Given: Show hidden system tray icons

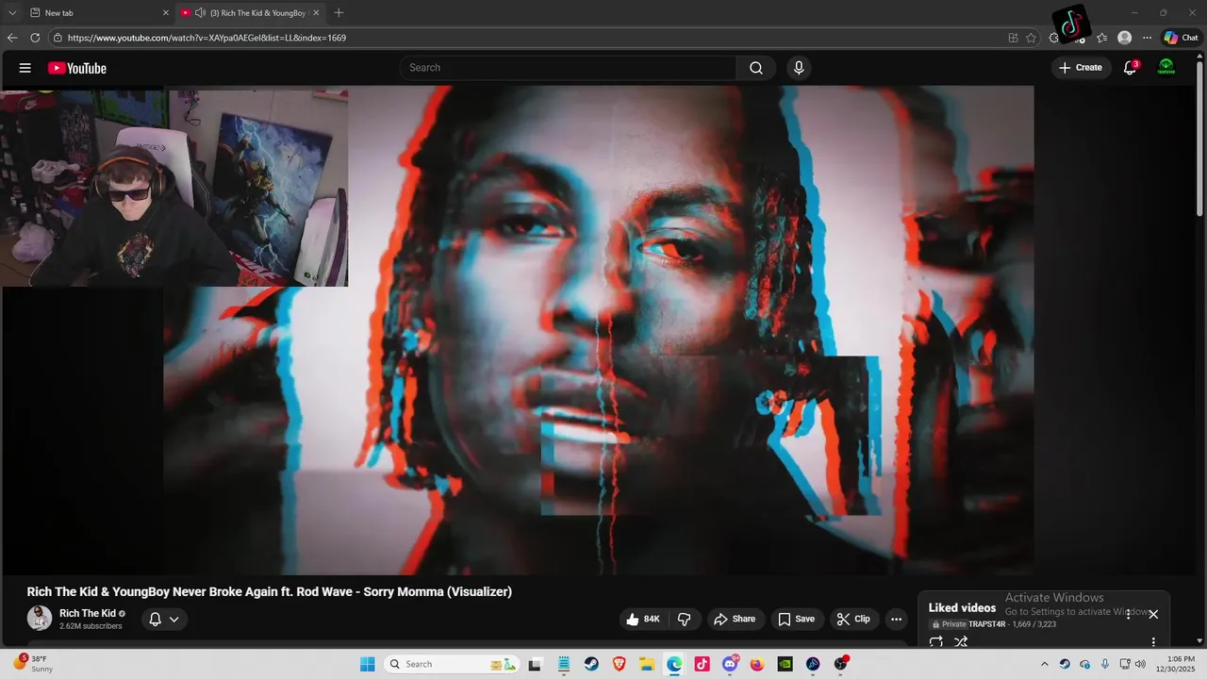Looking at the screenshot, I should pos(1044,664).
